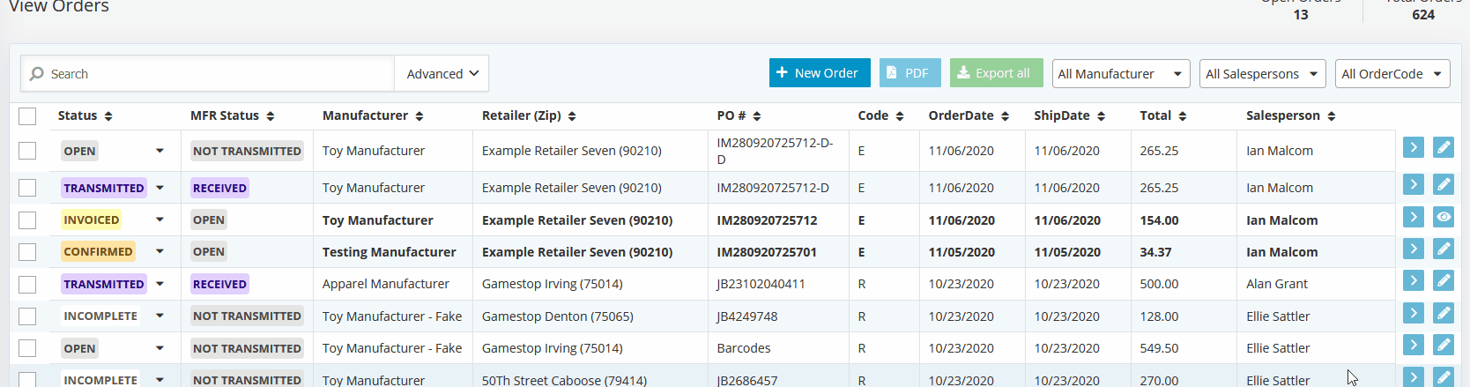Check the box for order IM280920725712-D-D
1470x387 pixels.
(x=27, y=151)
